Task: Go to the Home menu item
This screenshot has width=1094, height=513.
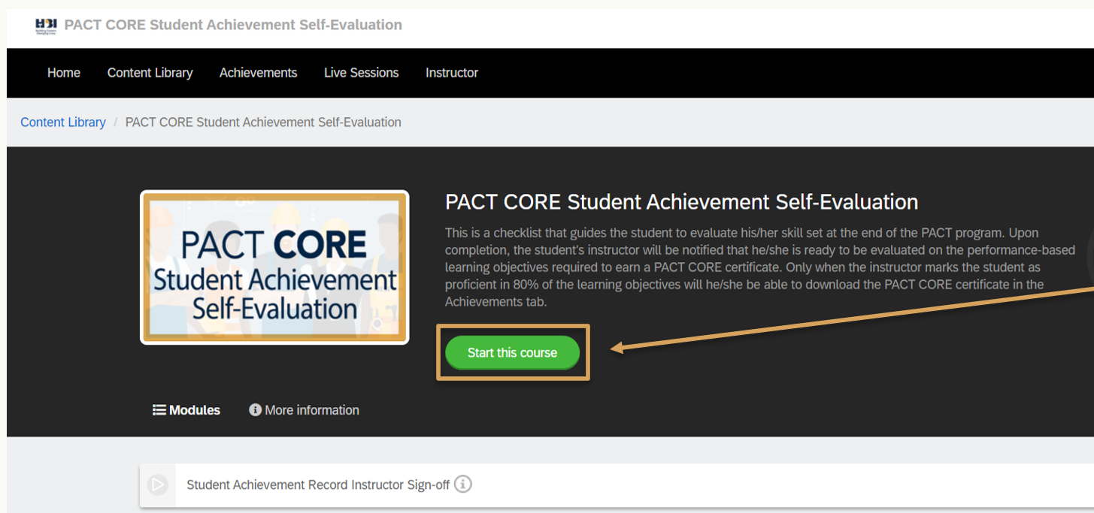Action: click(x=64, y=73)
